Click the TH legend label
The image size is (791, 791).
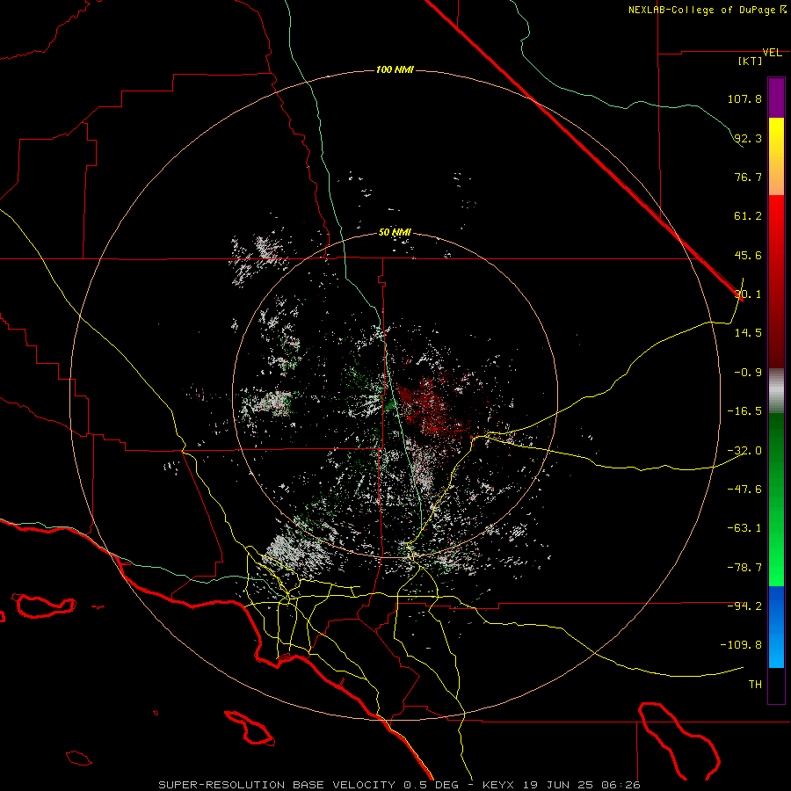[755, 685]
